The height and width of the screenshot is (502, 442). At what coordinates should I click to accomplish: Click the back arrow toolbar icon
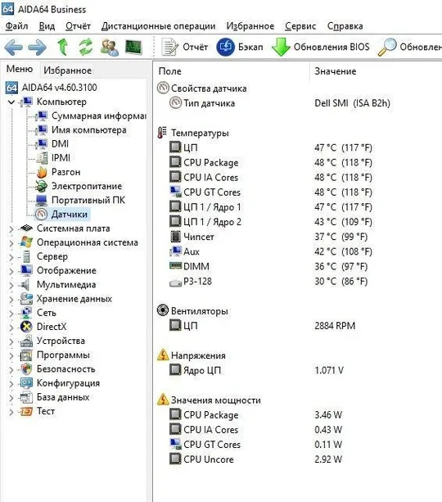[13, 47]
